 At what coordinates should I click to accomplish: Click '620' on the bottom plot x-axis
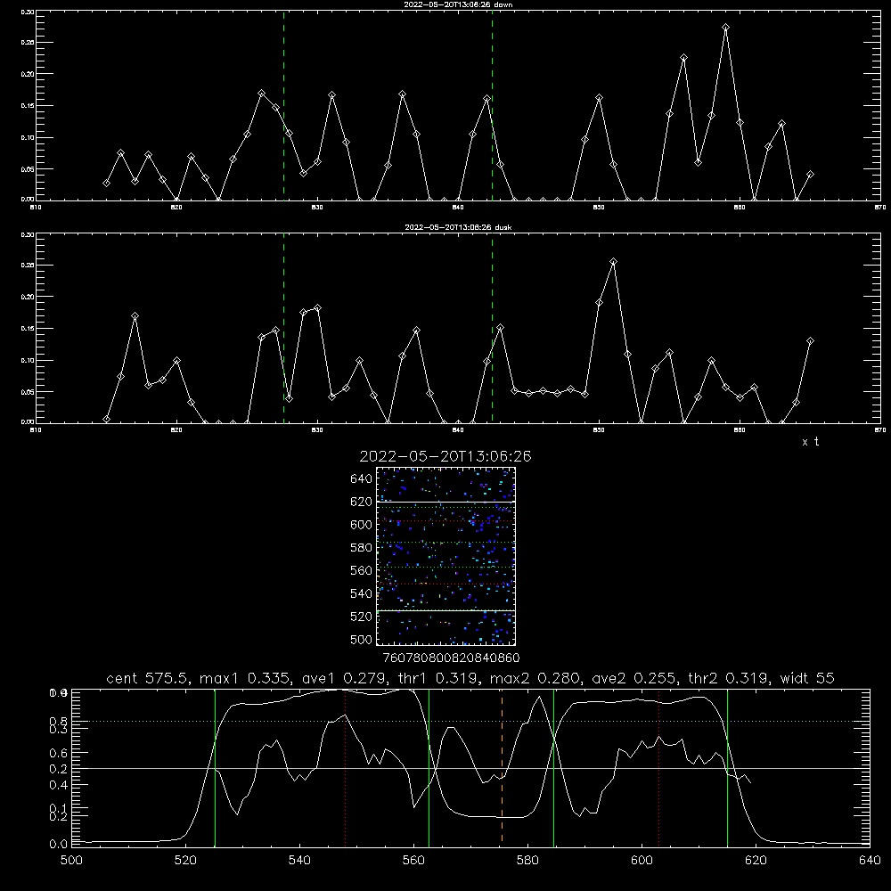[756, 861]
